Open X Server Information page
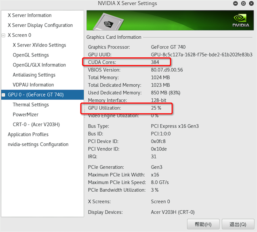The height and width of the screenshot is (232, 257). coord(29,15)
